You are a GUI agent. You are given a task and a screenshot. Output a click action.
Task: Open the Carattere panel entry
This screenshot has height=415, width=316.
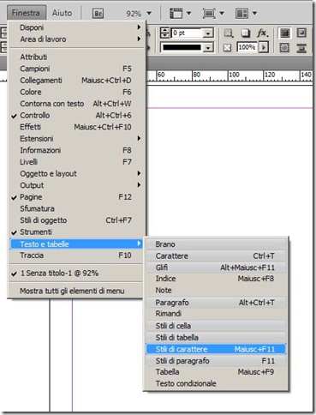[216, 256]
